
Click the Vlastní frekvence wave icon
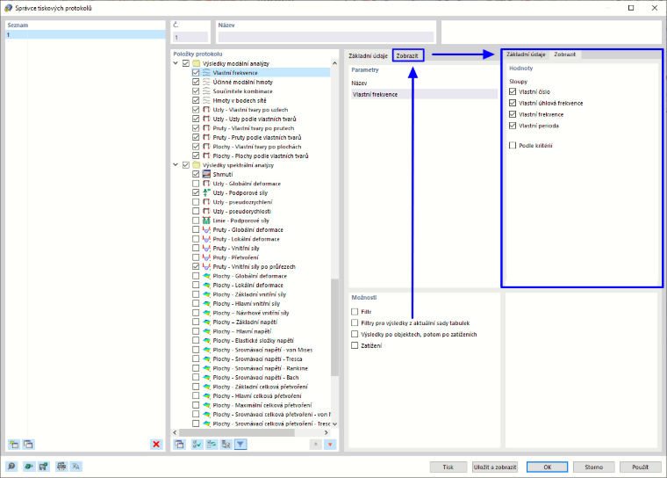coord(206,73)
